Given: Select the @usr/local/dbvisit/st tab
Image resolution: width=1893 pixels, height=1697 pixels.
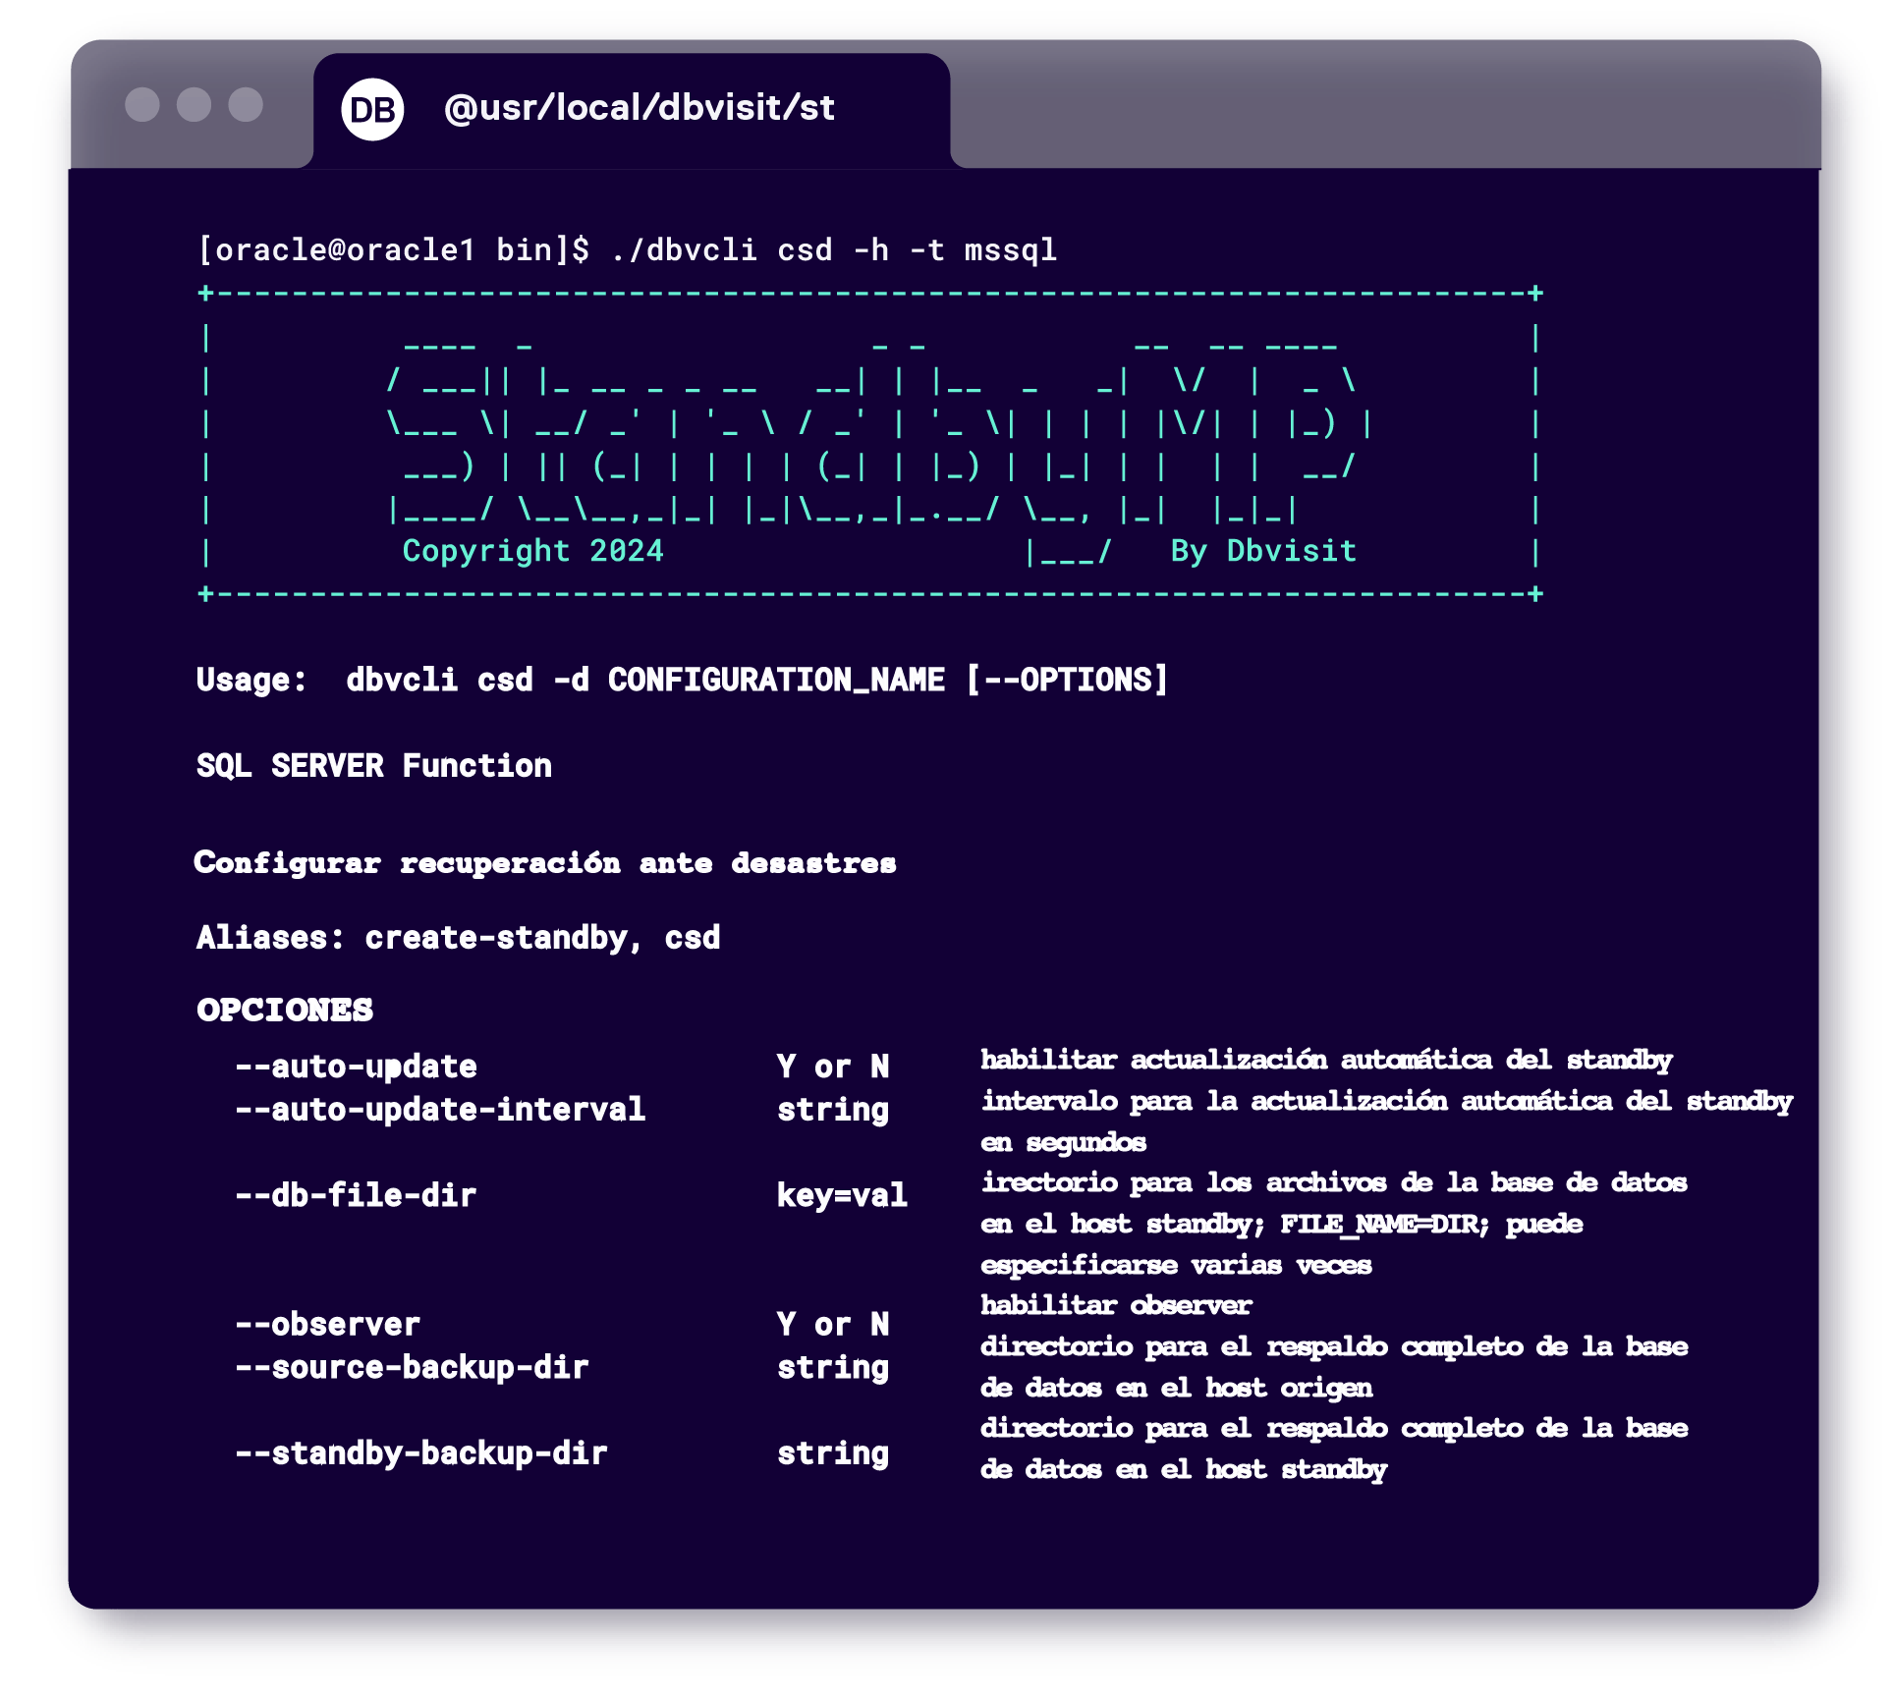Looking at the screenshot, I should 639,108.
